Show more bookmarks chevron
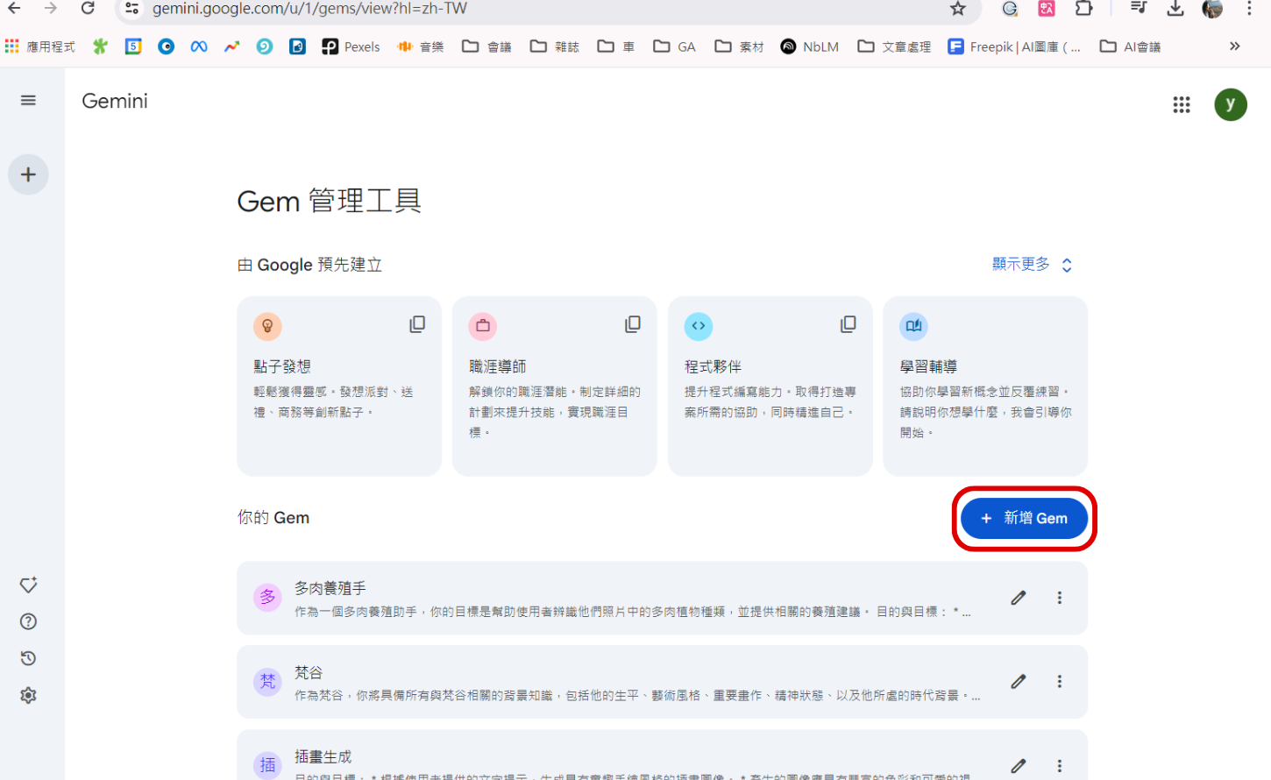The height and width of the screenshot is (780, 1271). coord(1234,46)
